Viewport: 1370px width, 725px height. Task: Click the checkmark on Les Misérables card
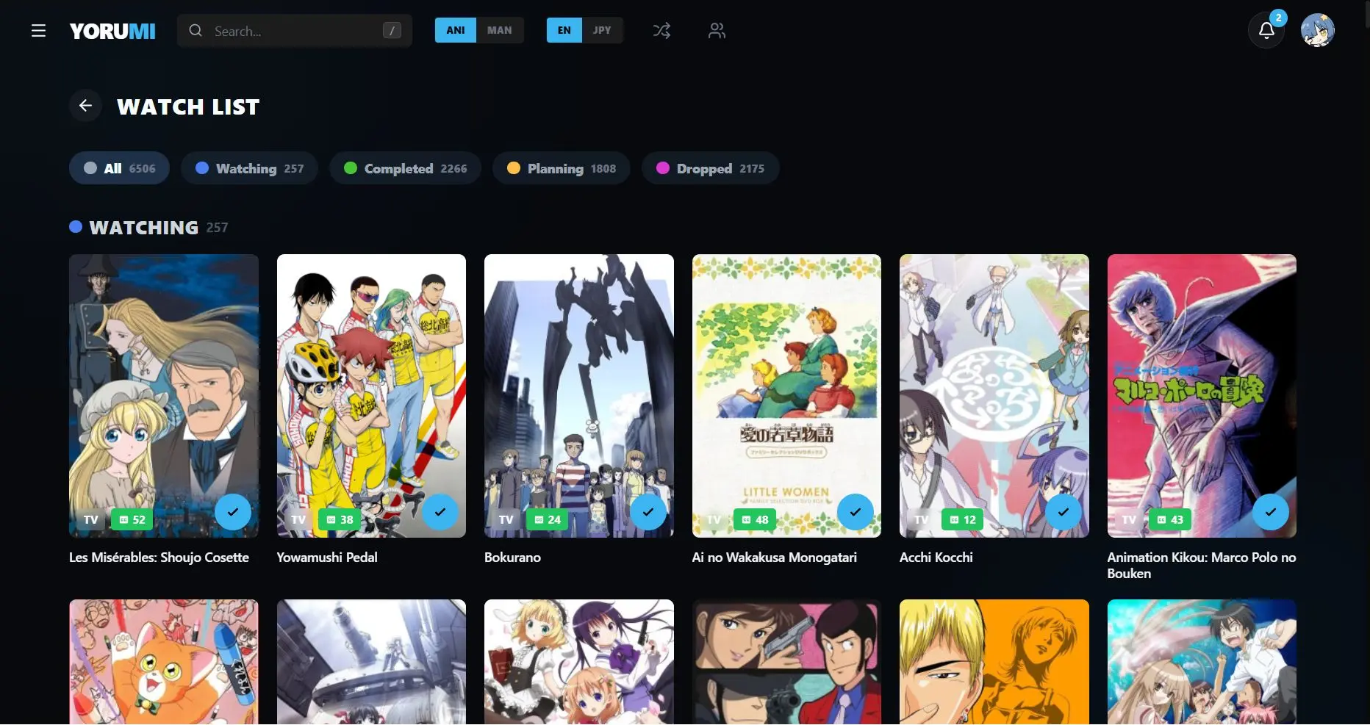point(233,512)
